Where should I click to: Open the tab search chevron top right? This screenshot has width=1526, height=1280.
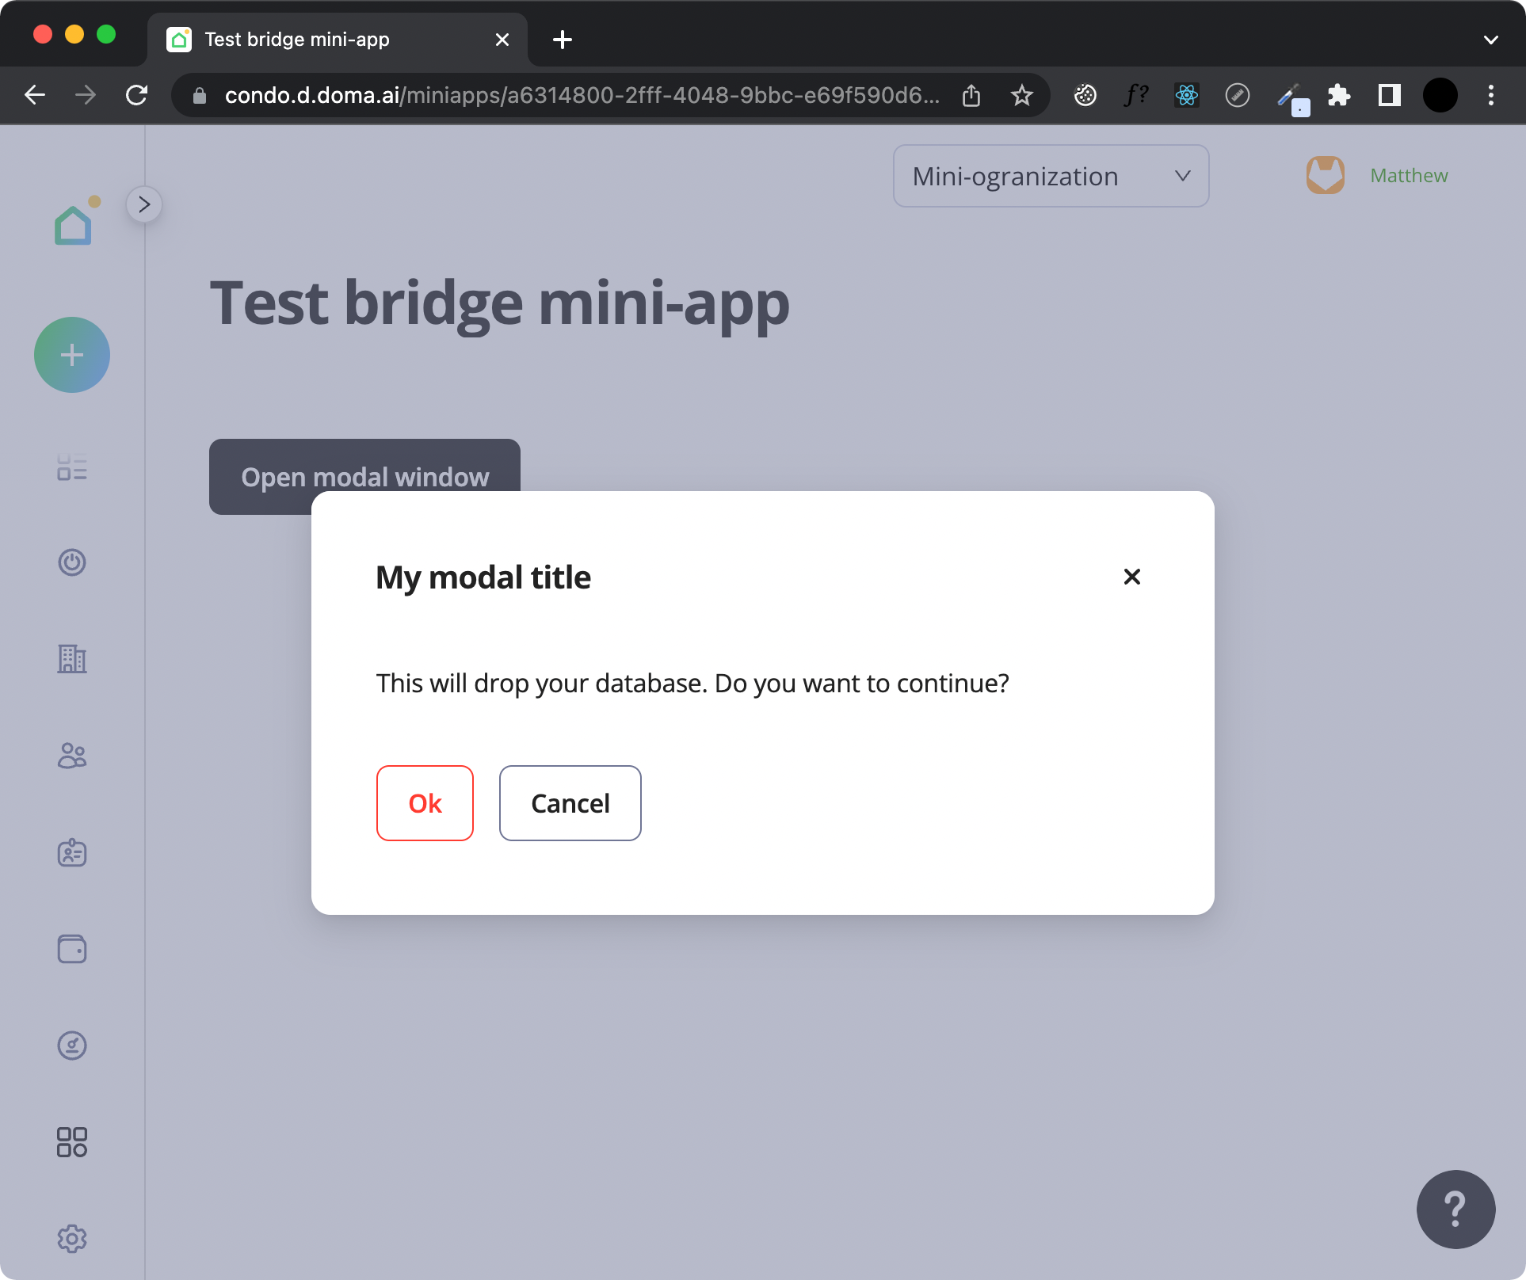[1490, 40]
